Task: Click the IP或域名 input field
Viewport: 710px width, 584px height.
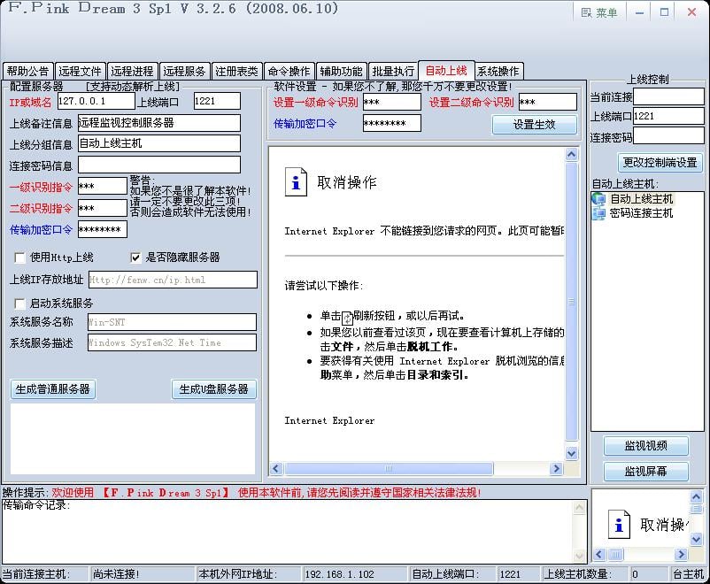Action: click(96, 101)
